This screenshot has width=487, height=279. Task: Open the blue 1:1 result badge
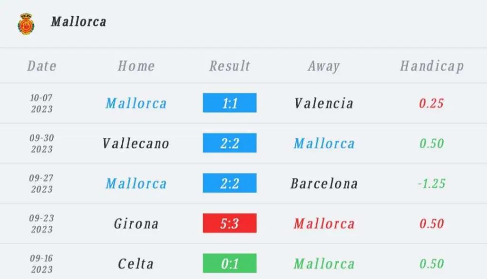230,103
